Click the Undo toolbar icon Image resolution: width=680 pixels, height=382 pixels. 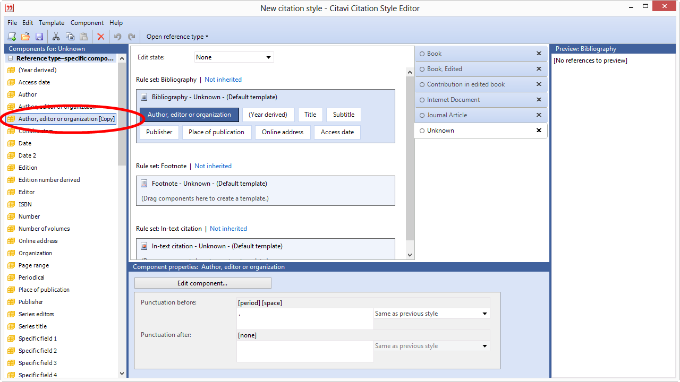117,37
